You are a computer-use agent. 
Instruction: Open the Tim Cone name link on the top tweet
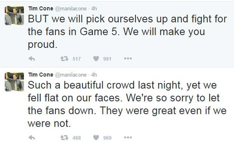[x=41, y=8]
